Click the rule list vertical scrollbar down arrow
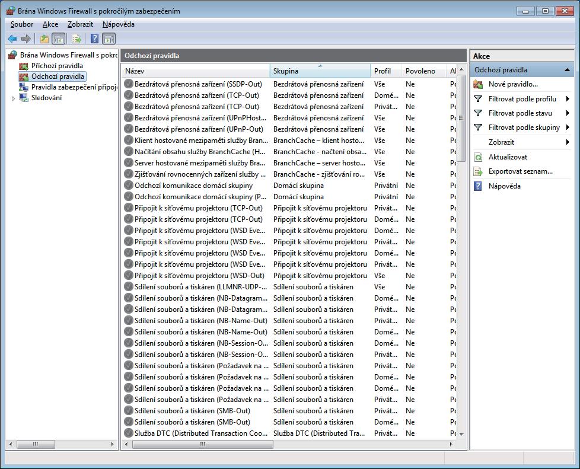This screenshot has height=469, width=580. click(461, 434)
